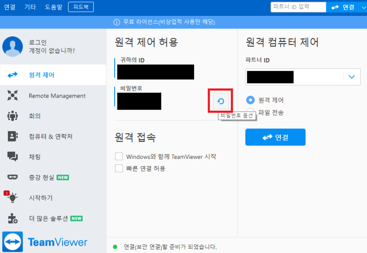Open the 도움말 menu

point(53,7)
